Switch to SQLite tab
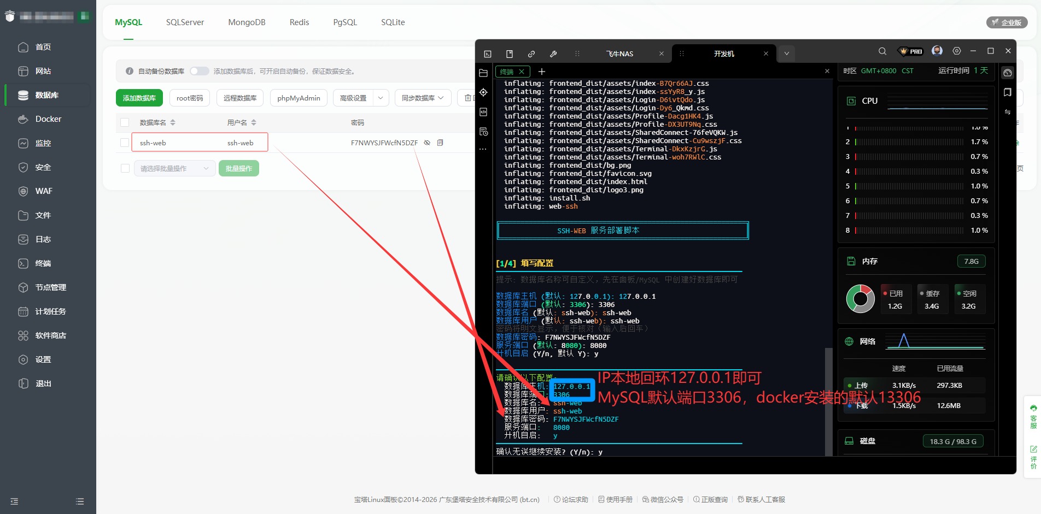 pos(393,22)
